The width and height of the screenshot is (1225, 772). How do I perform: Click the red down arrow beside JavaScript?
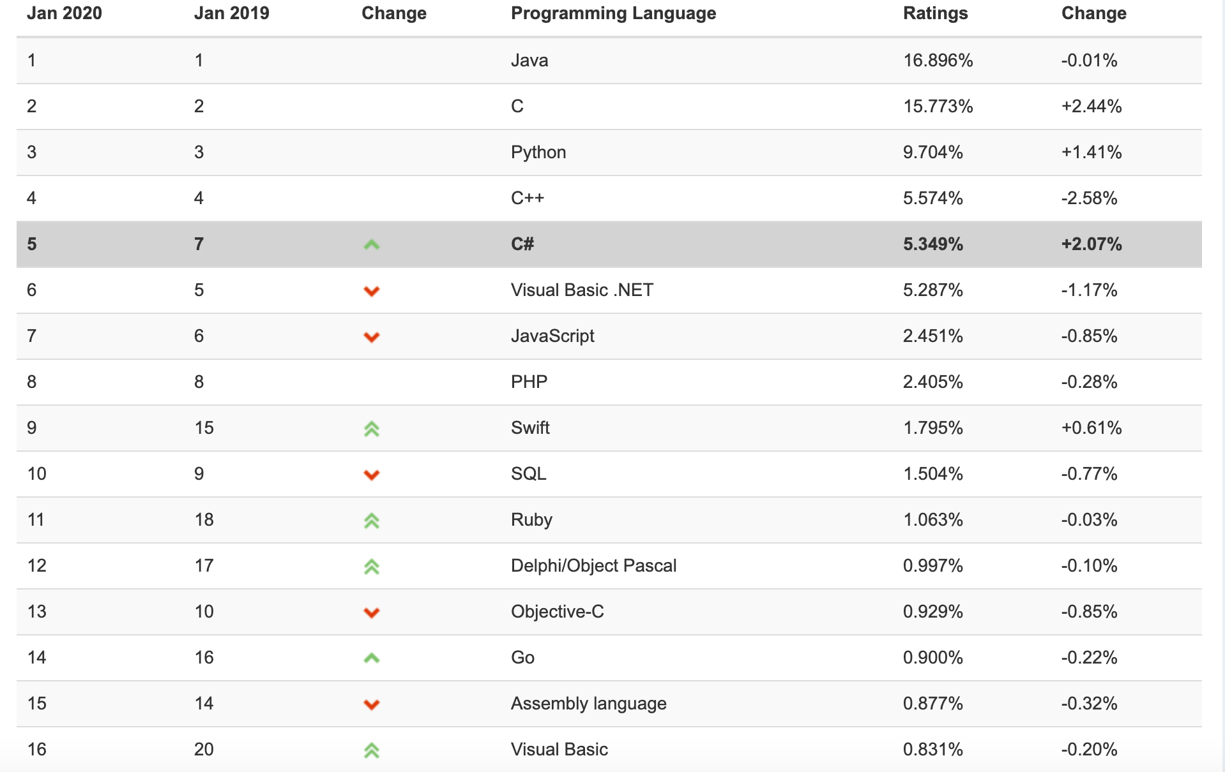tap(372, 337)
